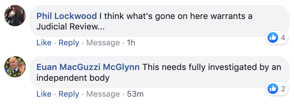Screen dimensions: 294x106
Task: Click the thumbs-up reaction icon on Euan's comment
Action: (273, 89)
